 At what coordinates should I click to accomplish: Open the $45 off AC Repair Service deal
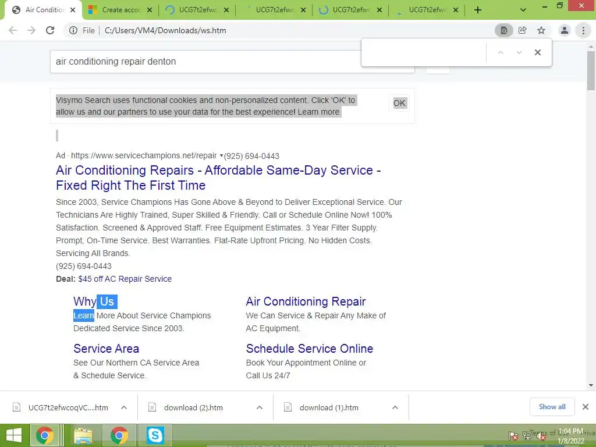[x=125, y=279]
